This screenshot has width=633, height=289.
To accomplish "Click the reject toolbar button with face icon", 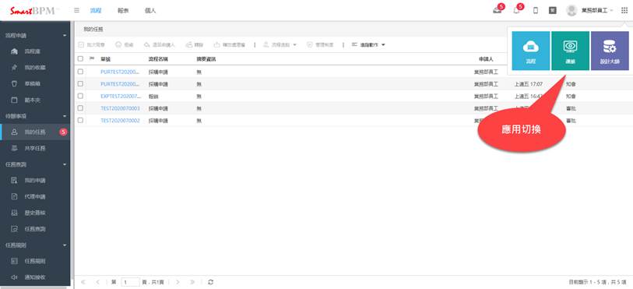I will (x=125, y=45).
